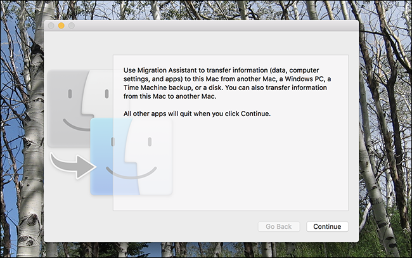Click the gray close window button
The width and height of the screenshot is (412, 258).
[51, 25]
